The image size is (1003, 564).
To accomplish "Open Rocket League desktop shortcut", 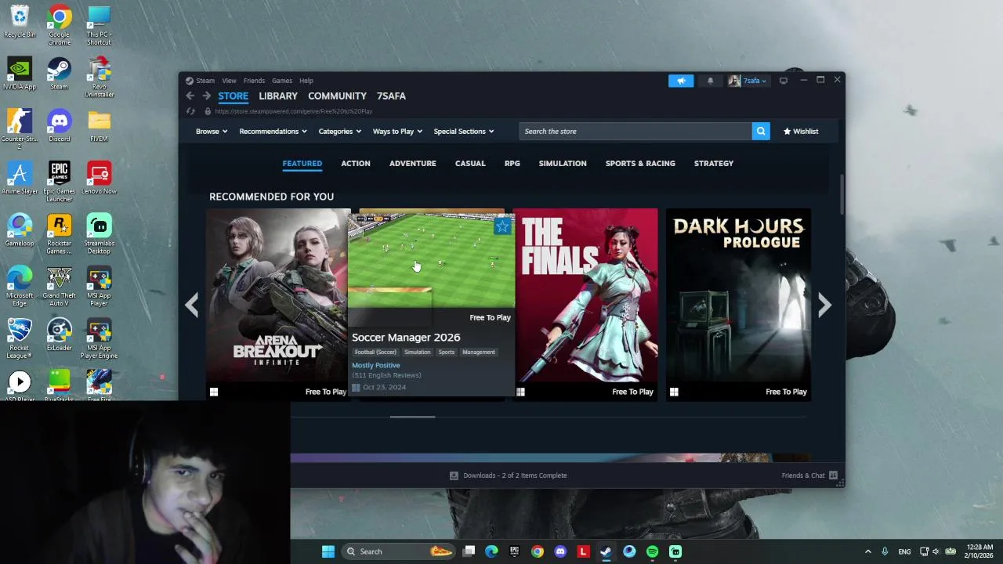I will tap(20, 338).
